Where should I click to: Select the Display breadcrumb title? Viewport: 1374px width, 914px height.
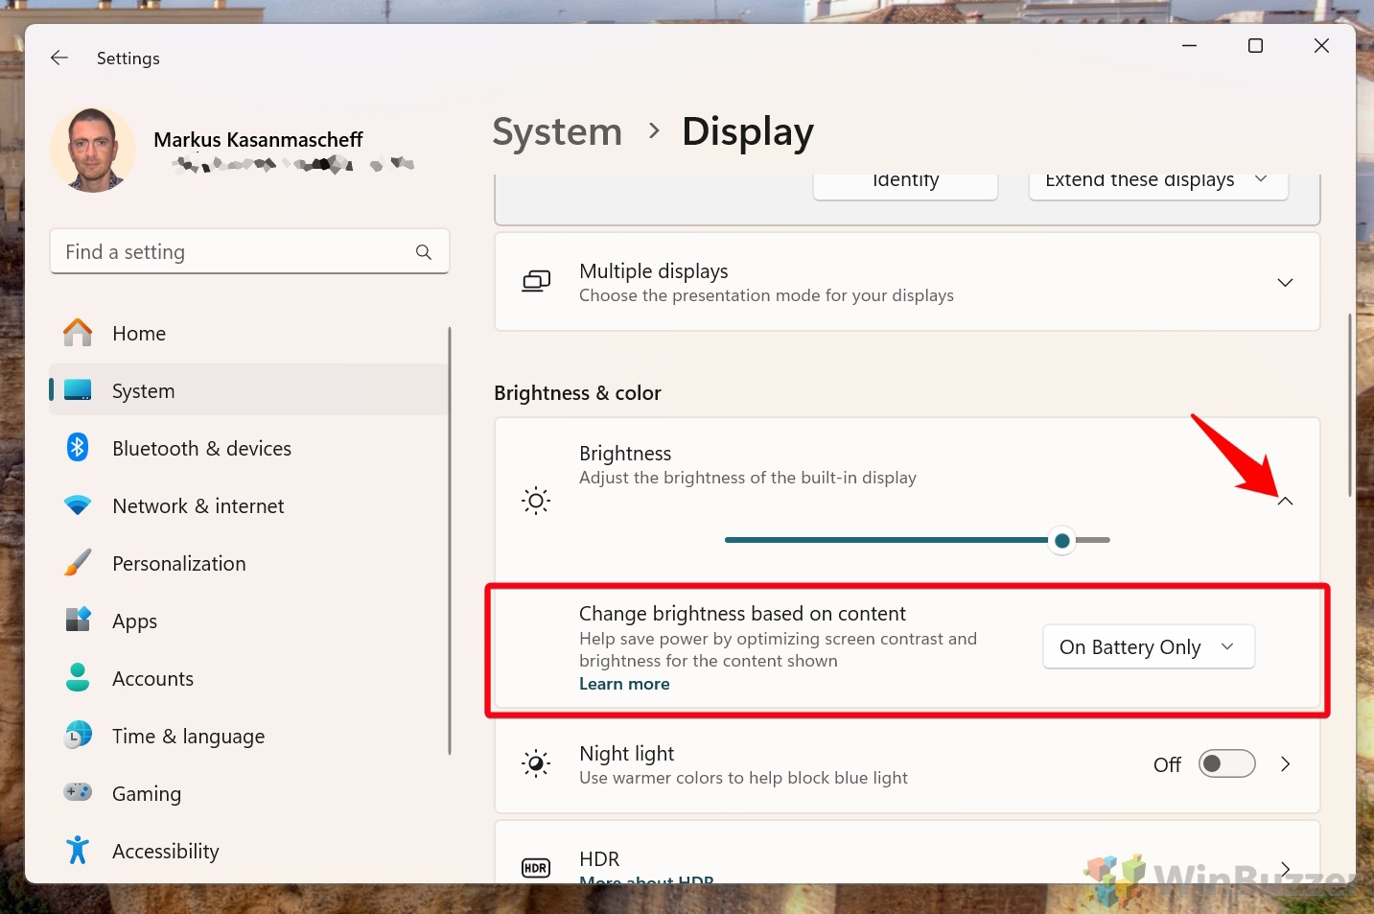point(748,131)
